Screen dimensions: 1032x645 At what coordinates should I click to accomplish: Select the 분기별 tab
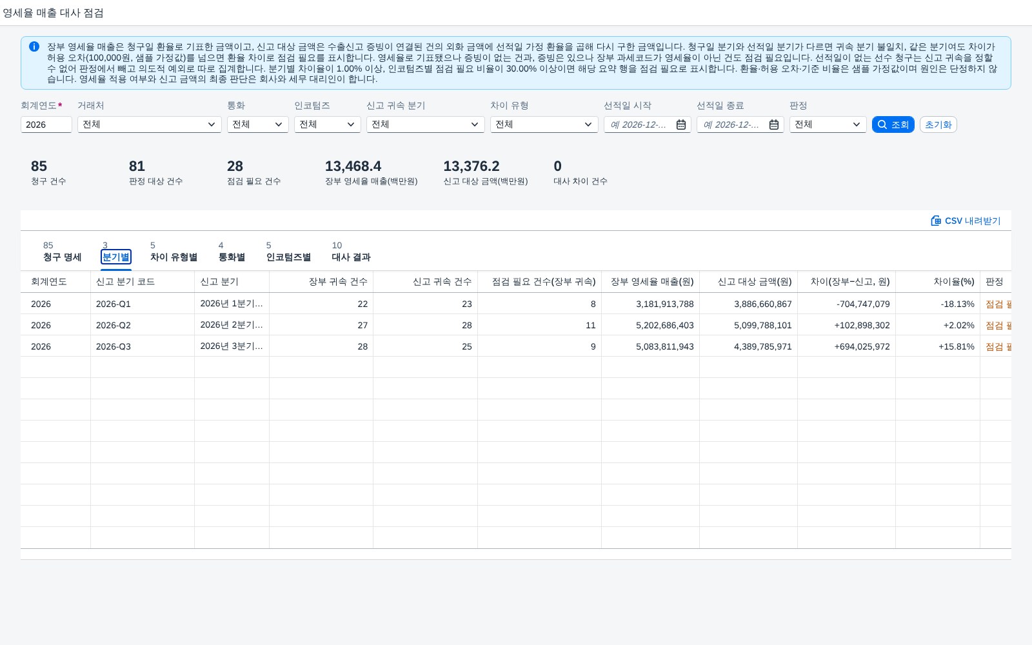click(116, 252)
